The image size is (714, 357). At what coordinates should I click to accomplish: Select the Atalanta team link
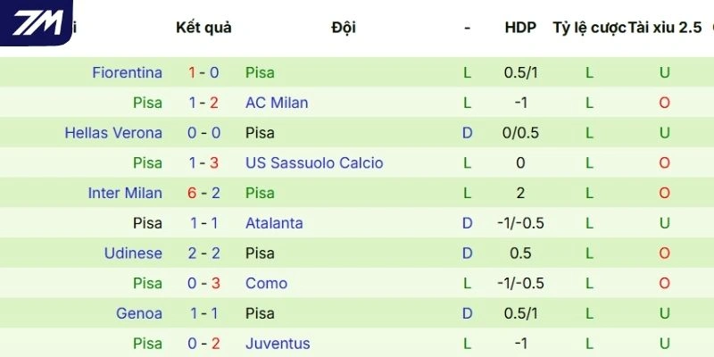[274, 223]
